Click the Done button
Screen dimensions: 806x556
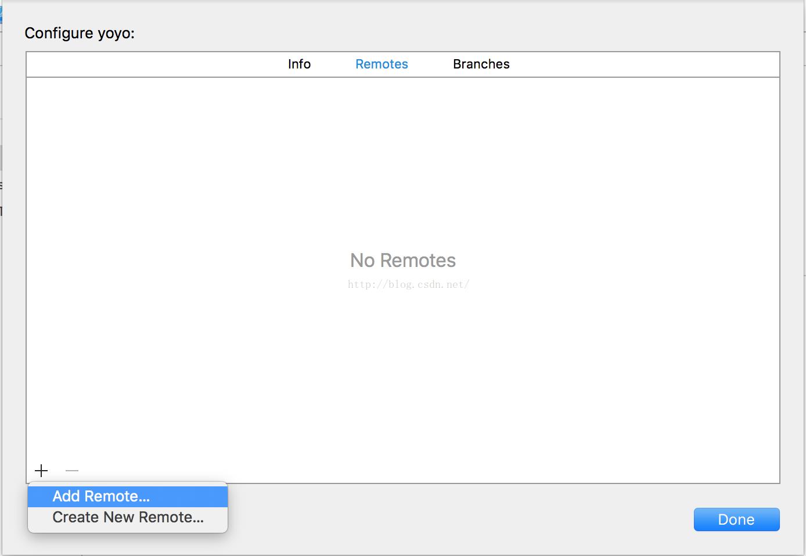click(736, 519)
